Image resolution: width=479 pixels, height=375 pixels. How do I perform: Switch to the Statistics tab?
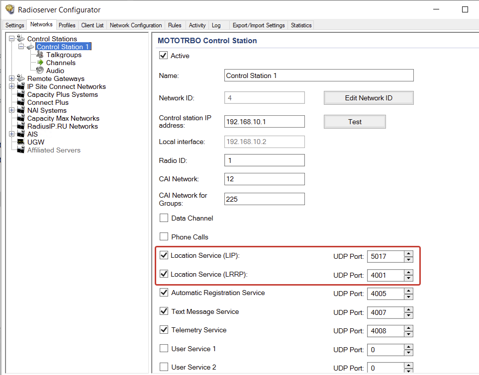tap(301, 25)
